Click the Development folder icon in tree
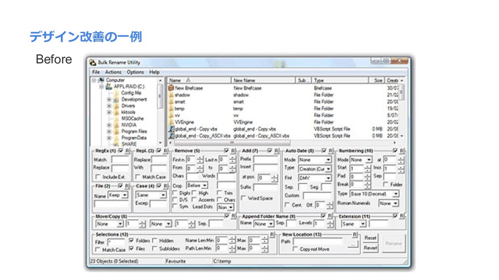The width and height of the screenshot is (499, 280). [x=116, y=99]
